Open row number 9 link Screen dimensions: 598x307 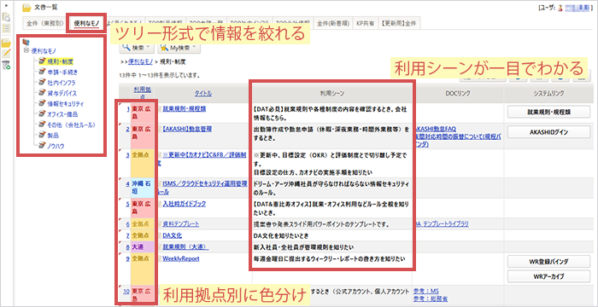(128, 258)
